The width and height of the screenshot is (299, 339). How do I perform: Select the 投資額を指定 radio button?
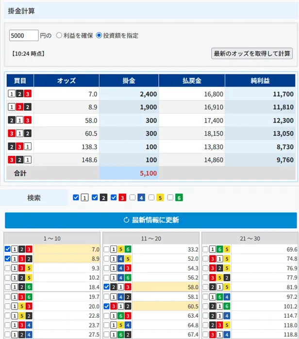(x=99, y=35)
